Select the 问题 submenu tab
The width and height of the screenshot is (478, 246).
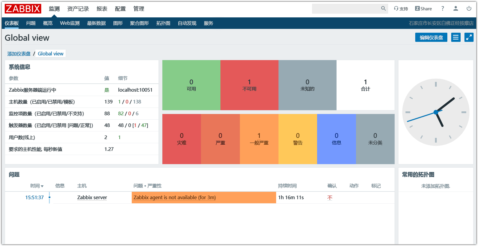(31, 23)
